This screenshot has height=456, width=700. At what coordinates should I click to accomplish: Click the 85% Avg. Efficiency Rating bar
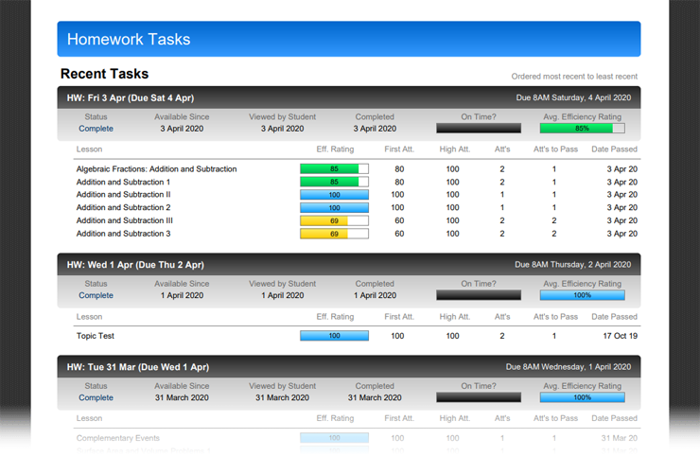pos(582,129)
